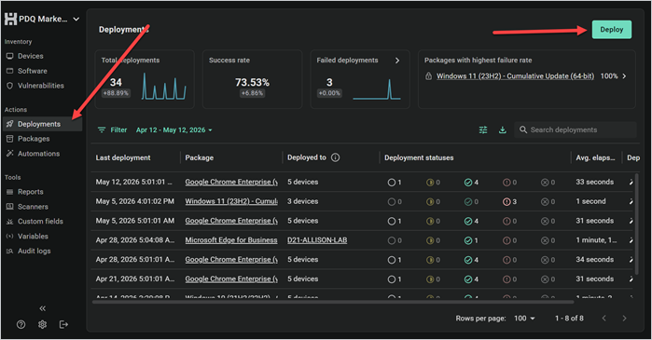Image resolution: width=652 pixels, height=340 pixels.
Task: Open settings via the gear icon
Action: click(42, 325)
